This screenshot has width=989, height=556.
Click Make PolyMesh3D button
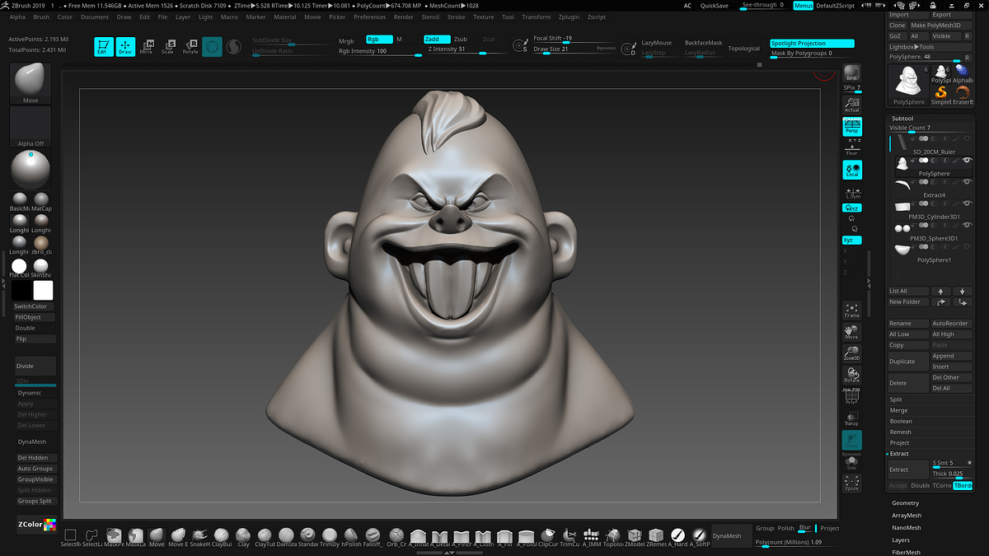[x=940, y=26]
